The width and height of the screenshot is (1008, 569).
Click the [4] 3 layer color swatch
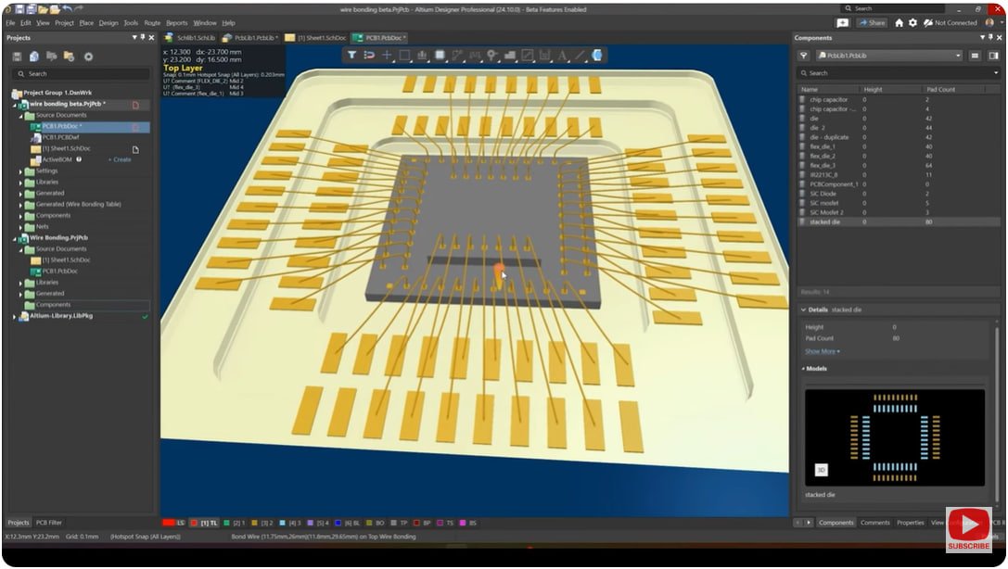(x=283, y=524)
